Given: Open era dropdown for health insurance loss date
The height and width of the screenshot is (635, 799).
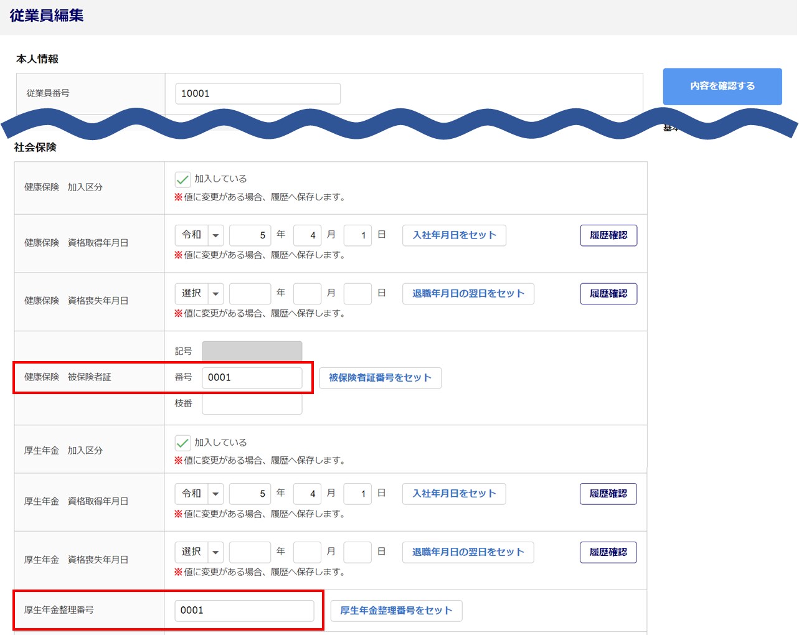Looking at the screenshot, I should pos(199,293).
